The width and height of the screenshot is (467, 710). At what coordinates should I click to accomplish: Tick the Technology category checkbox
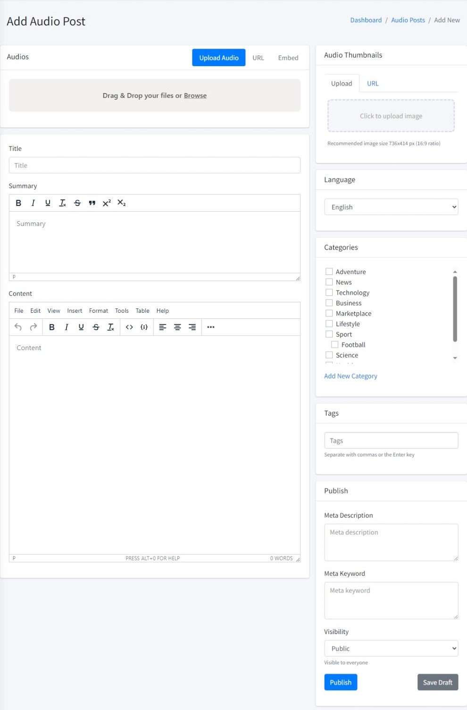[329, 292]
